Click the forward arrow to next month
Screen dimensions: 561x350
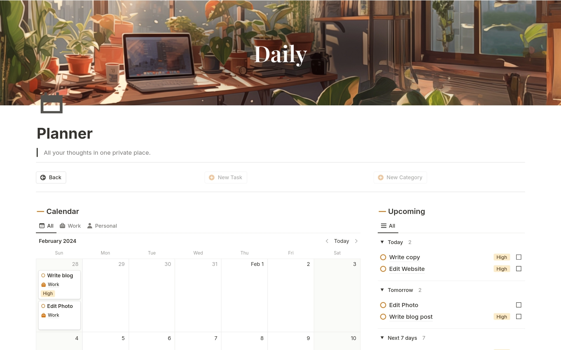tap(356, 241)
